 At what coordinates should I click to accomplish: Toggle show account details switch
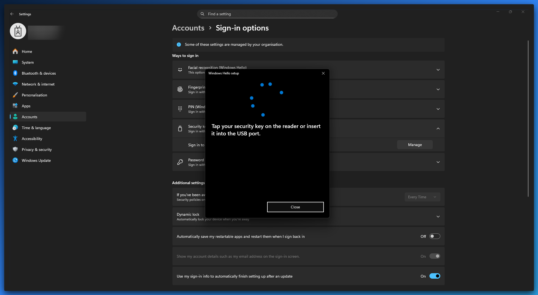(x=435, y=256)
